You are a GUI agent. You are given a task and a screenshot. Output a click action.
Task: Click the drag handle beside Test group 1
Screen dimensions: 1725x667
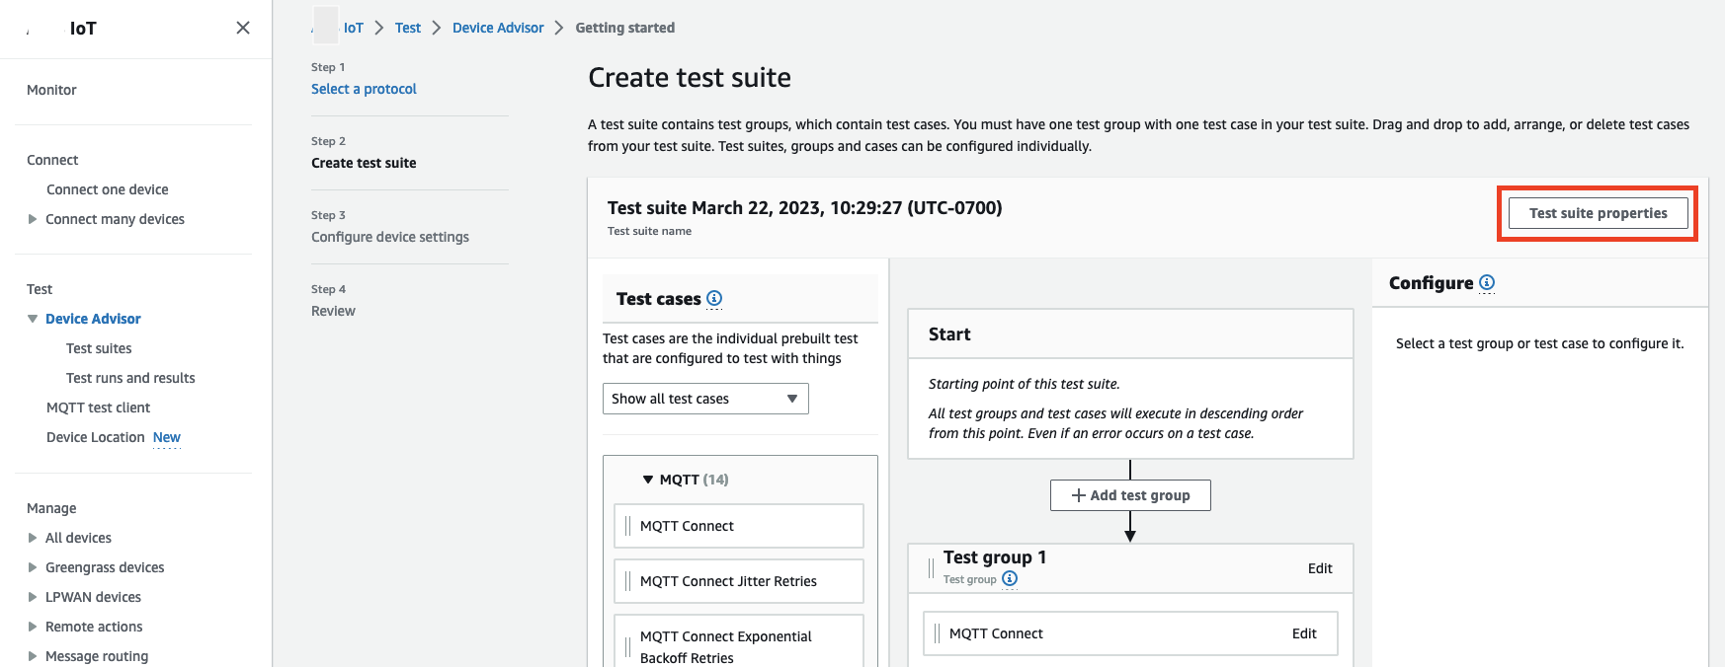click(931, 567)
